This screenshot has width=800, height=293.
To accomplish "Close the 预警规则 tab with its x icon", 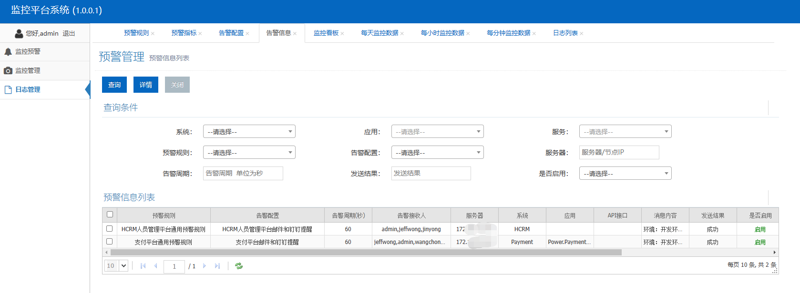I will pyautogui.click(x=153, y=33).
